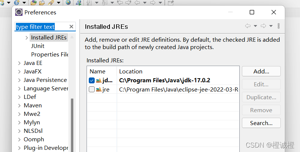Click the Forward navigation arrow in Eclipse toolbar
Image resolution: width=300 pixels, height=152 pixels.
click(153, 3)
